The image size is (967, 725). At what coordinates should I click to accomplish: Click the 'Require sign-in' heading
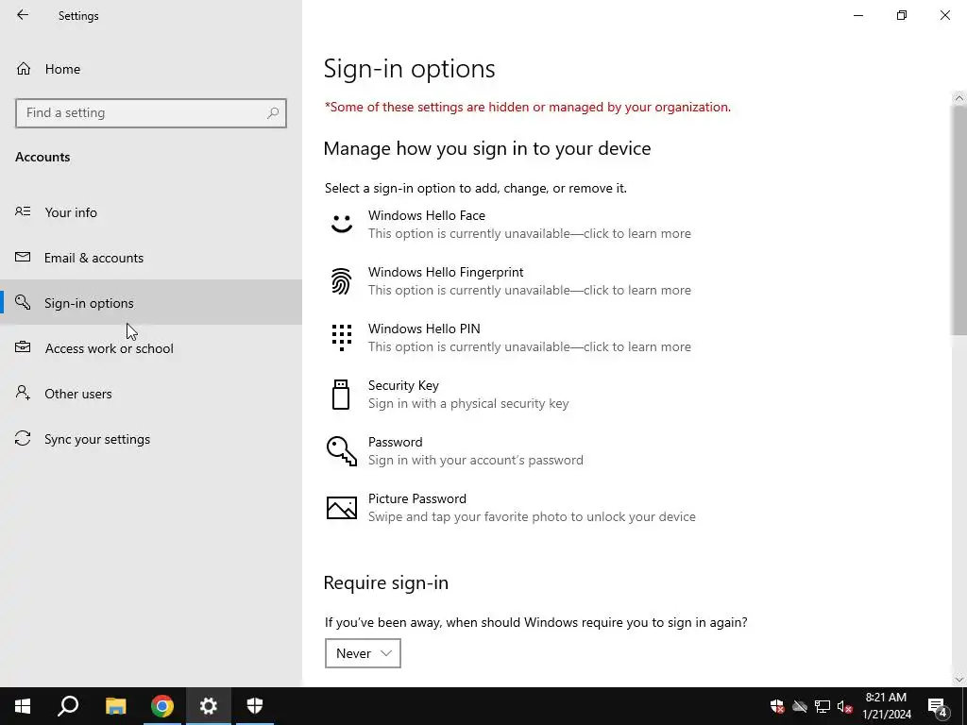coord(386,582)
